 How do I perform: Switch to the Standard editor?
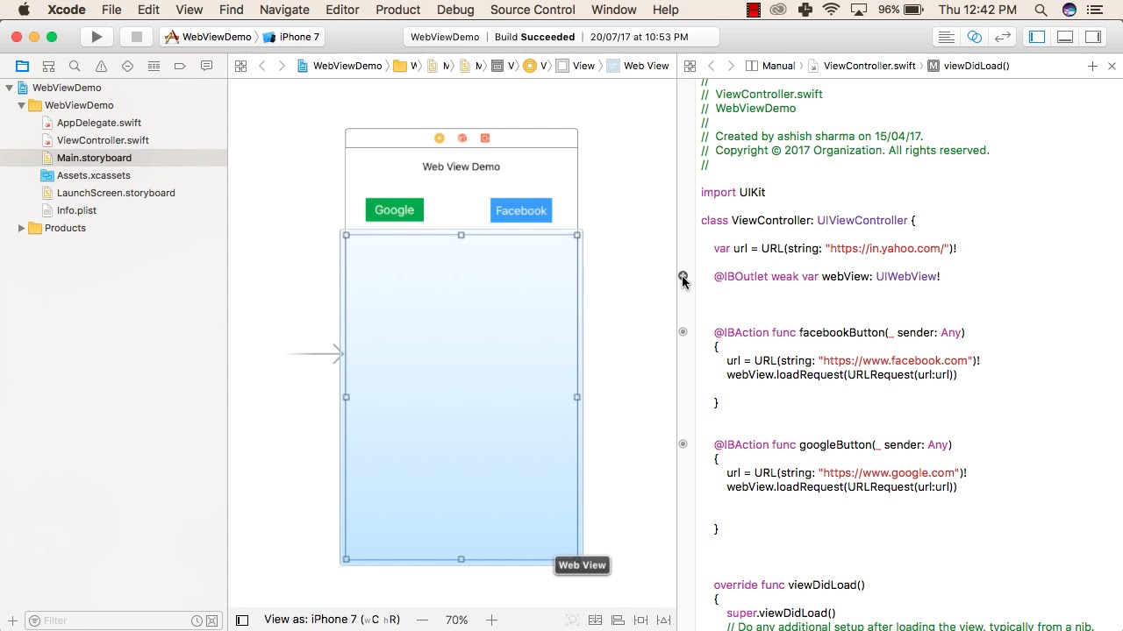pos(946,37)
